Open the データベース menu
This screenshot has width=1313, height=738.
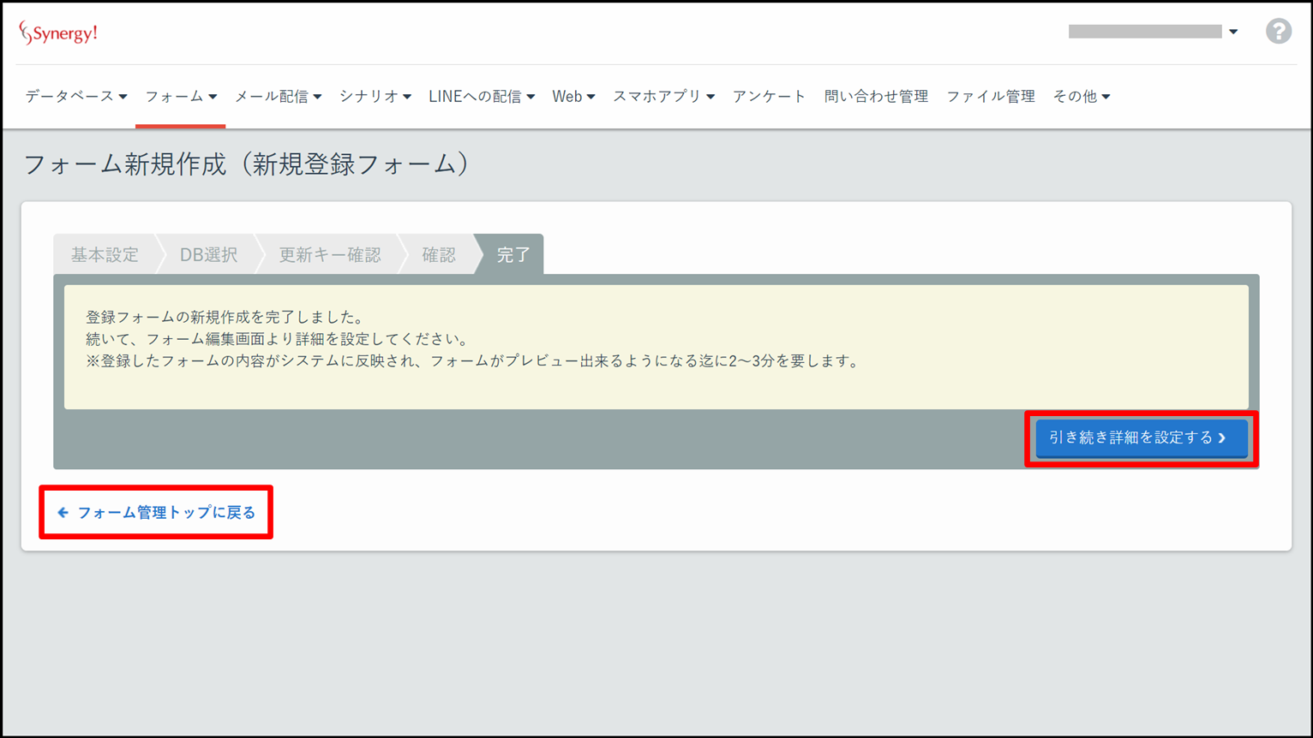tap(75, 97)
